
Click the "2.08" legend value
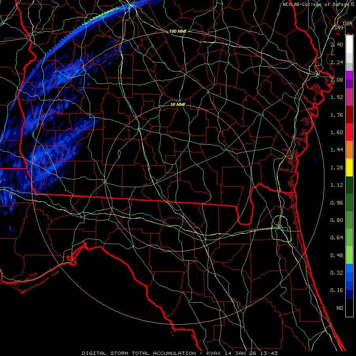337,80
